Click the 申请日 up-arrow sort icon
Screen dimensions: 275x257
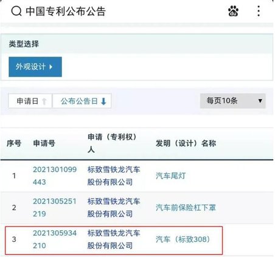pos(44,101)
